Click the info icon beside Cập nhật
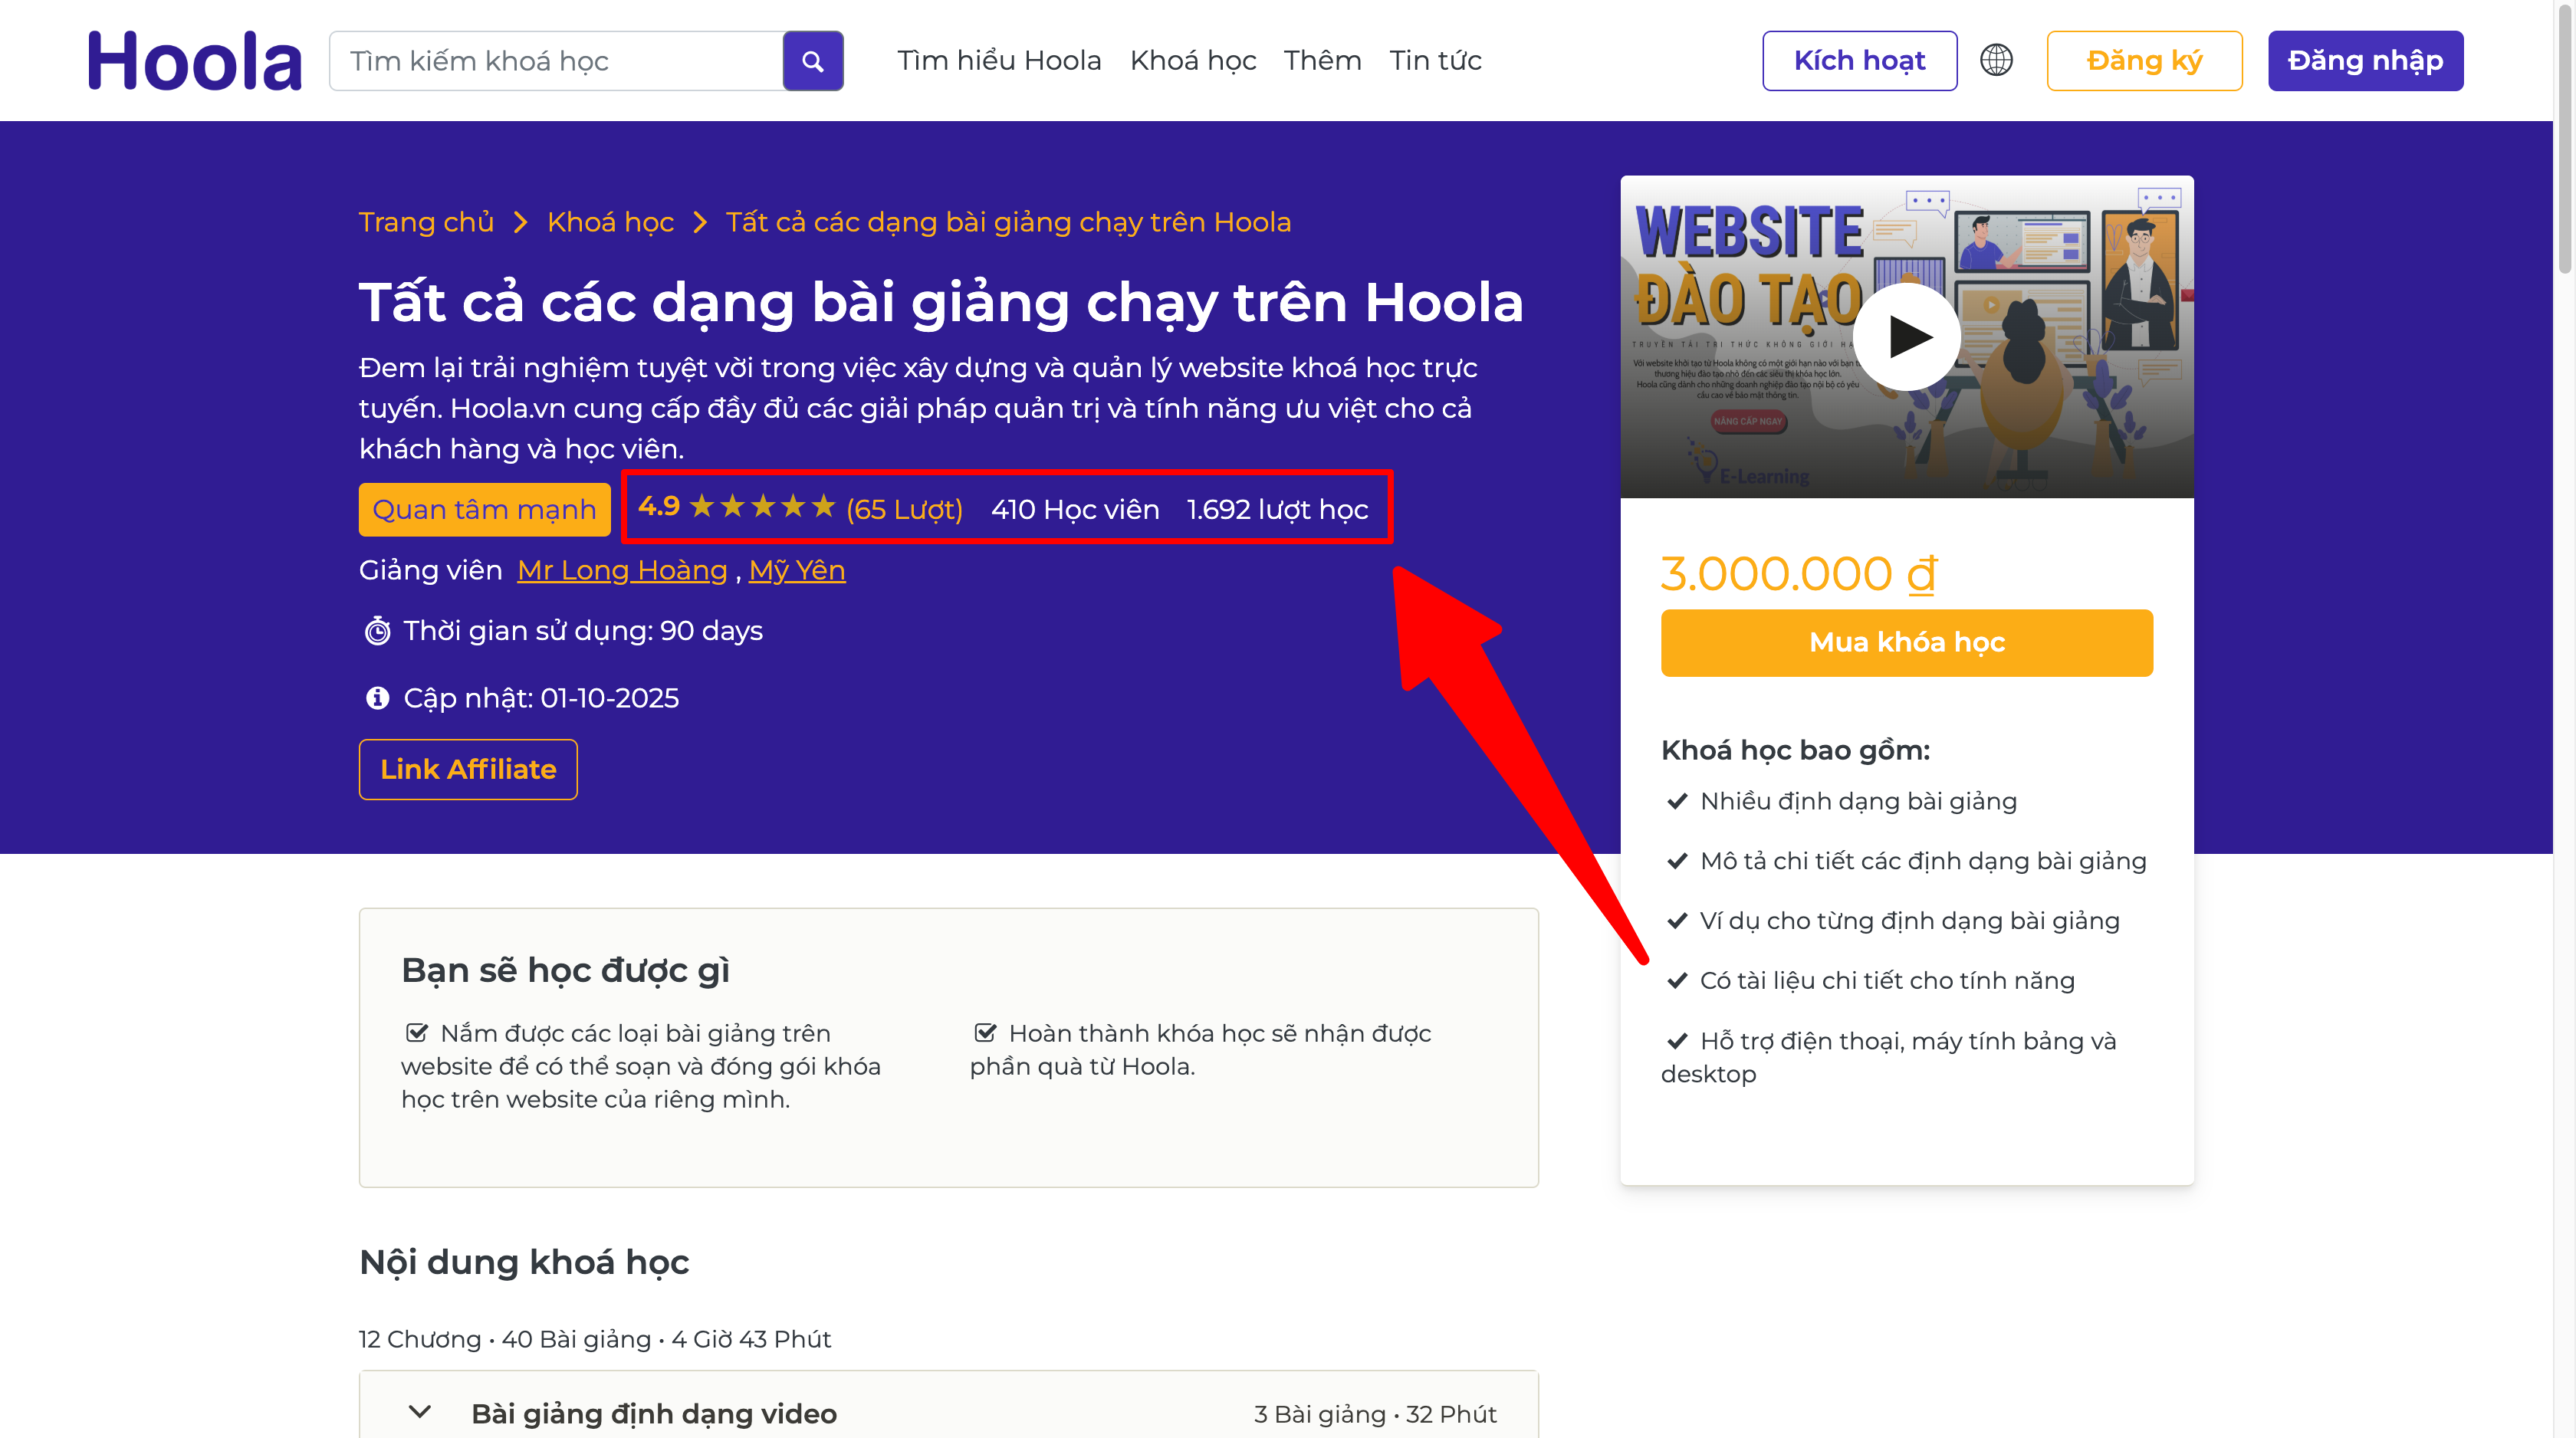 pos(377,698)
